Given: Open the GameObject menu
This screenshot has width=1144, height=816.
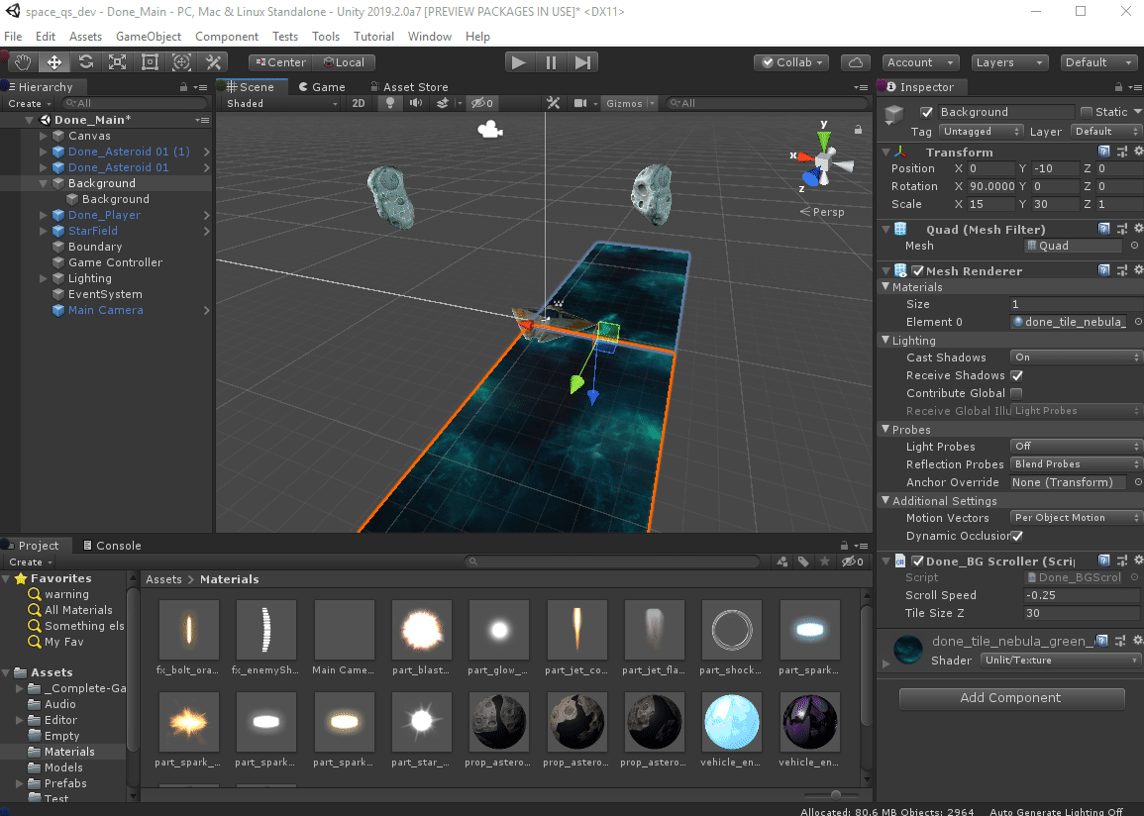Looking at the screenshot, I should coord(149,37).
